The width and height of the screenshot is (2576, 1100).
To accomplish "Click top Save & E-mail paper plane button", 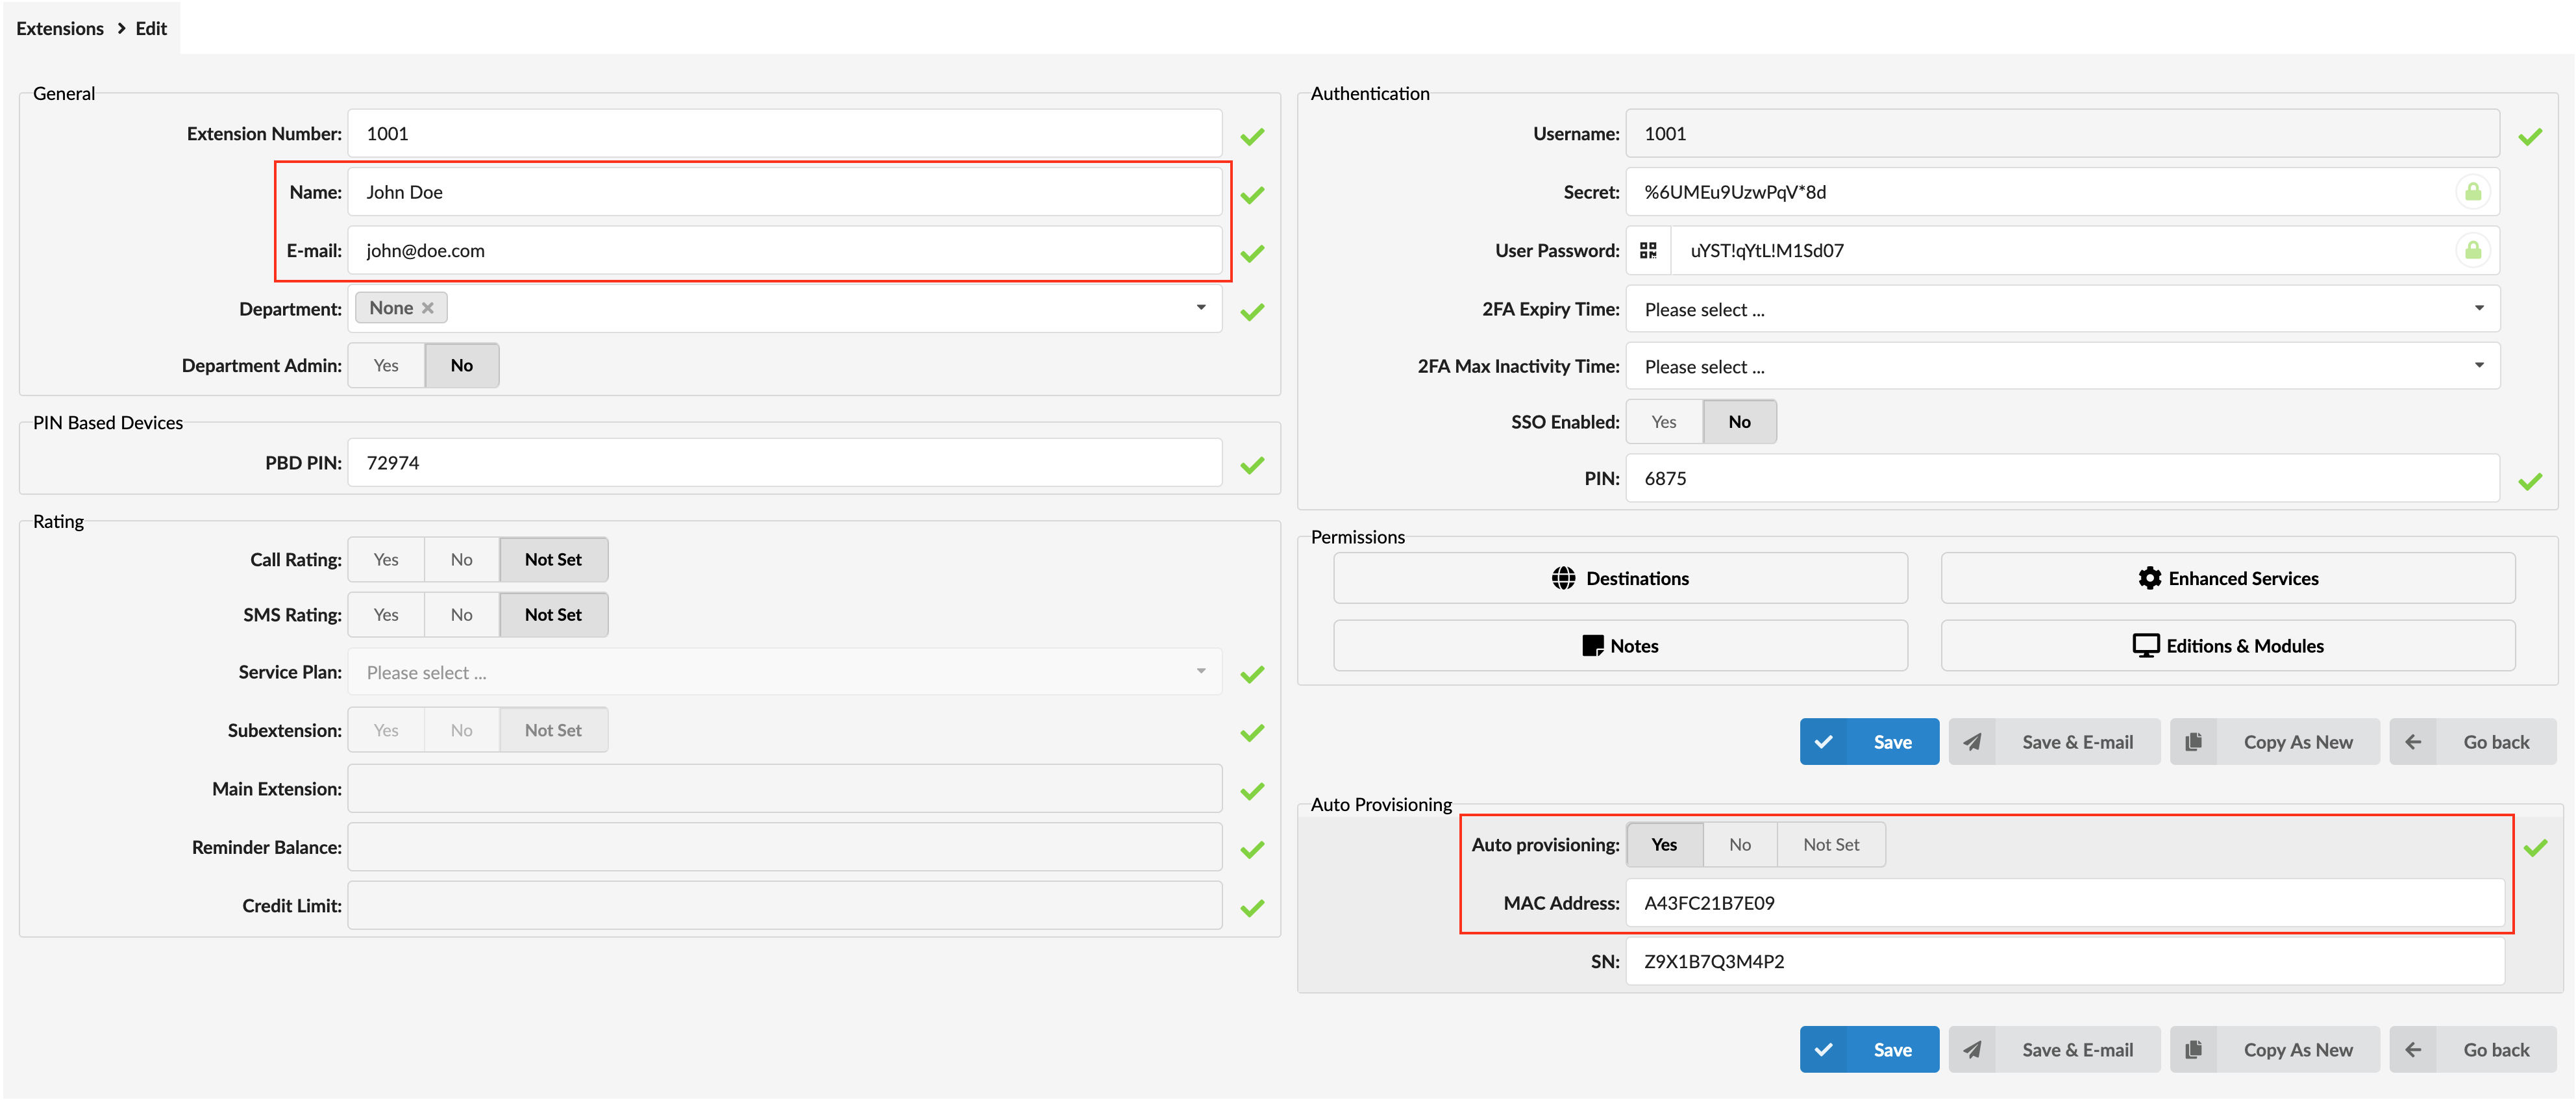I will tap(2054, 742).
